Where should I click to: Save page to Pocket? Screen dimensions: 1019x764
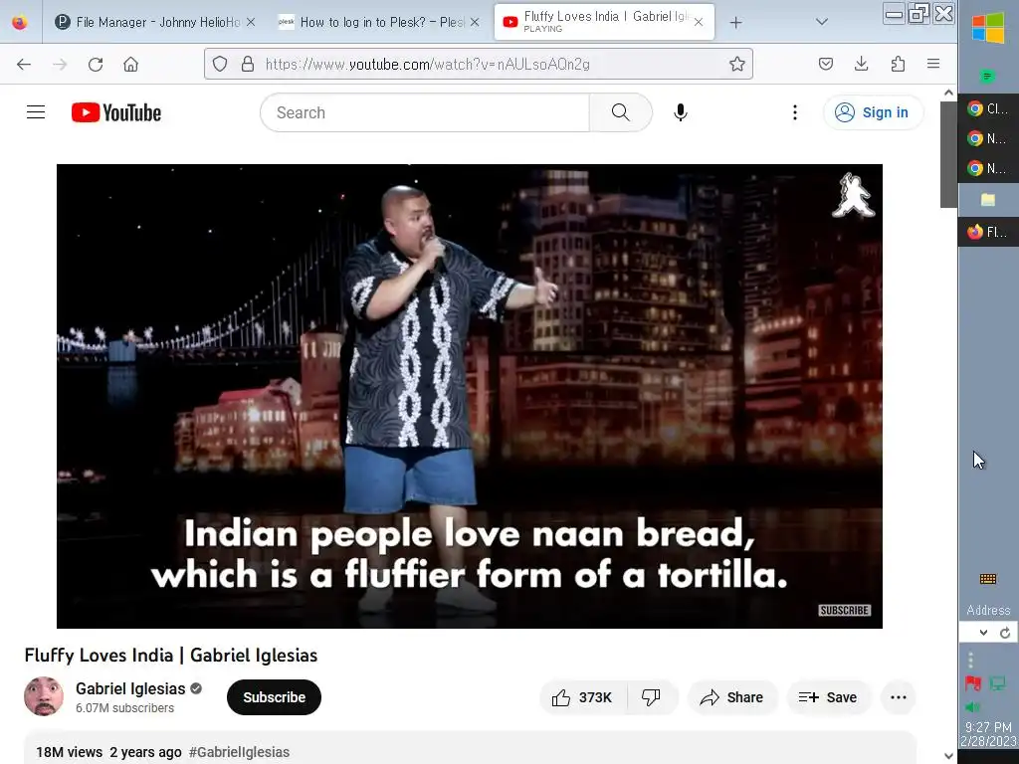click(x=826, y=64)
